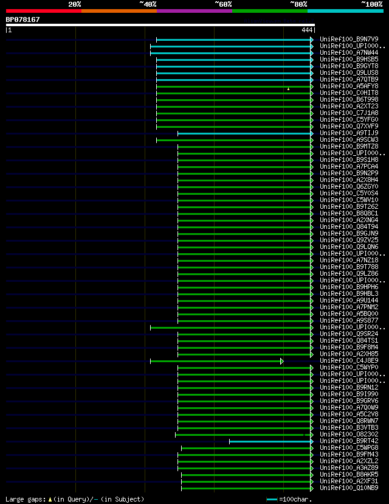Select hit UniRef100_C4J8E9
This screenshot has height=504, width=389.
tap(349, 360)
